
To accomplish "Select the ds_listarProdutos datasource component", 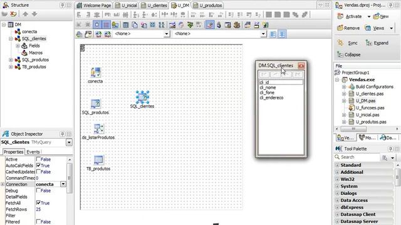I will tap(98, 128).
